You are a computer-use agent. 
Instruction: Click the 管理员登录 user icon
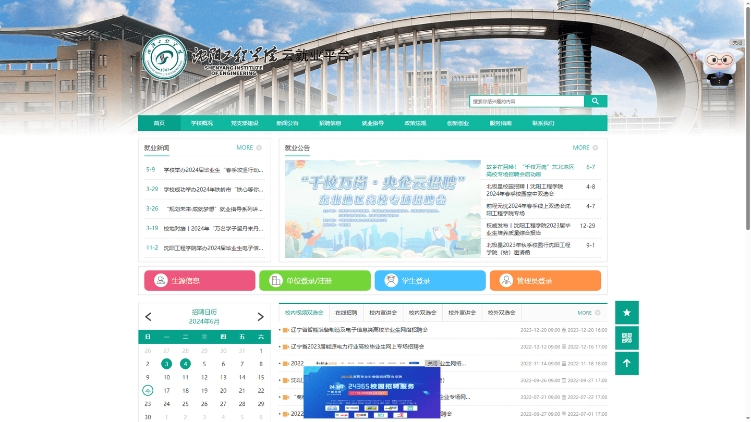[x=506, y=280]
